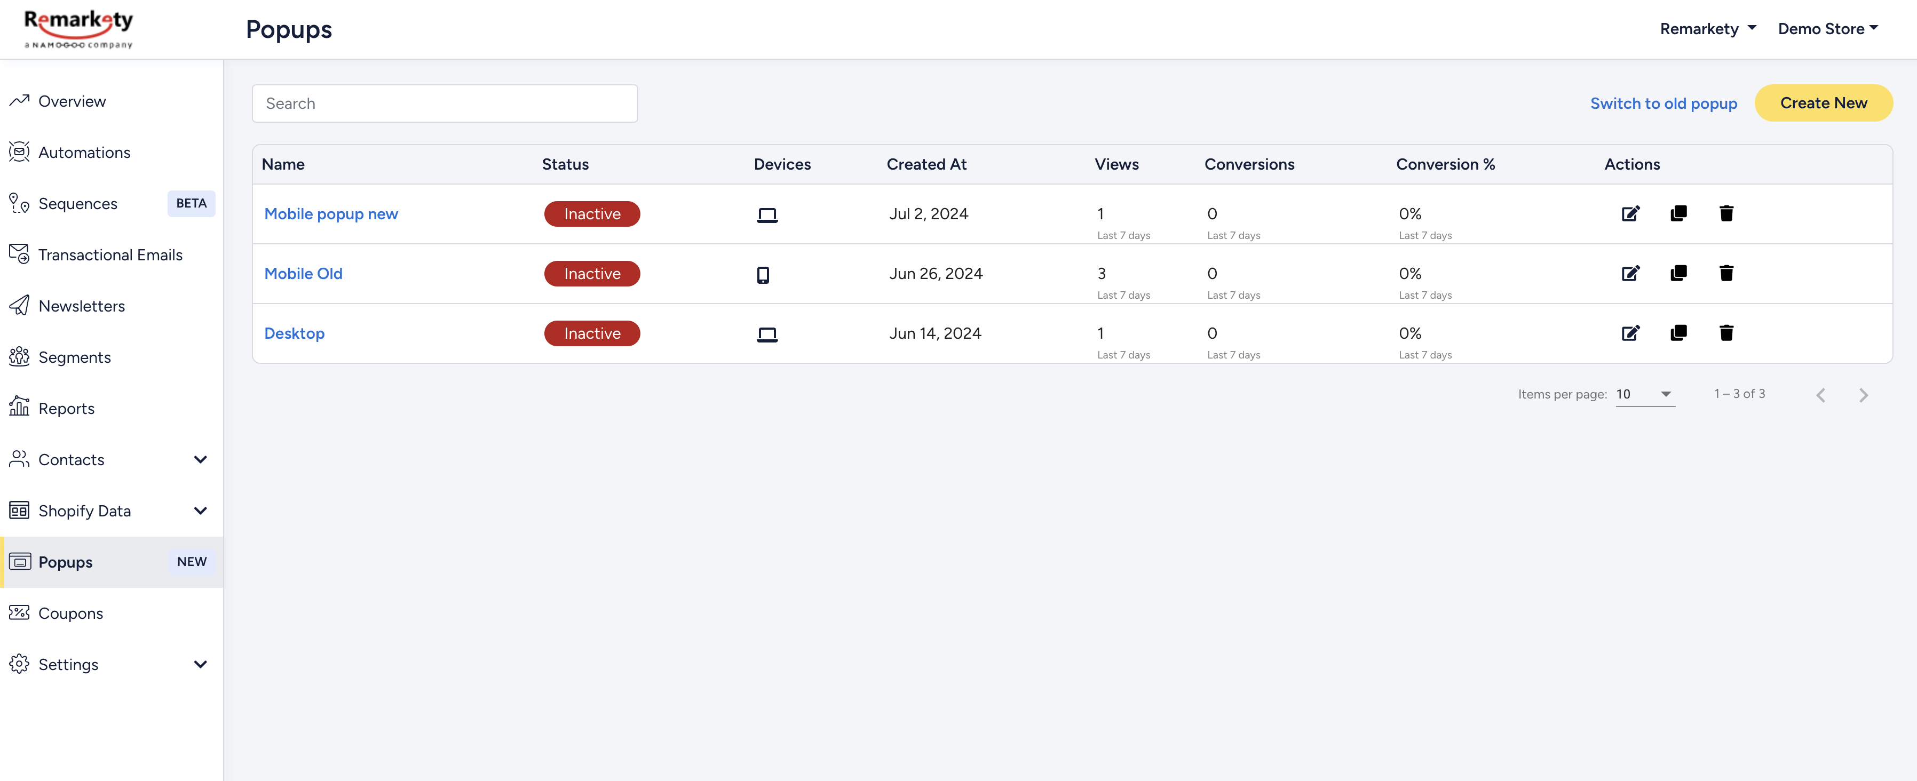This screenshot has width=1917, height=781.
Task: Click the Jun 26, 2024 date cell
Action: pyautogui.click(x=936, y=273)
